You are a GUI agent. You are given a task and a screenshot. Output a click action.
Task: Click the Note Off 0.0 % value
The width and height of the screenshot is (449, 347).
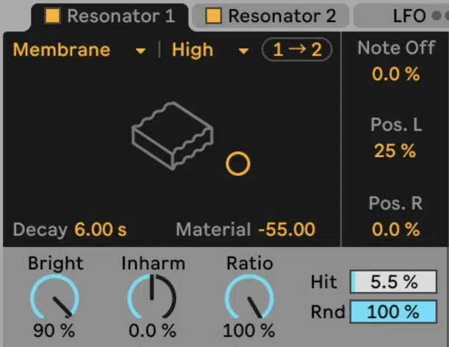[396, 74]
